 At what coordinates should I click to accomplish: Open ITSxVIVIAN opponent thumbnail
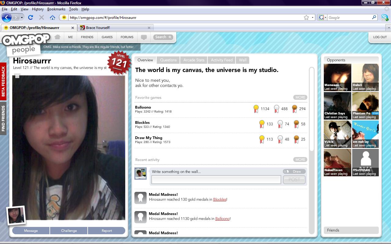[x=365, y=163]
